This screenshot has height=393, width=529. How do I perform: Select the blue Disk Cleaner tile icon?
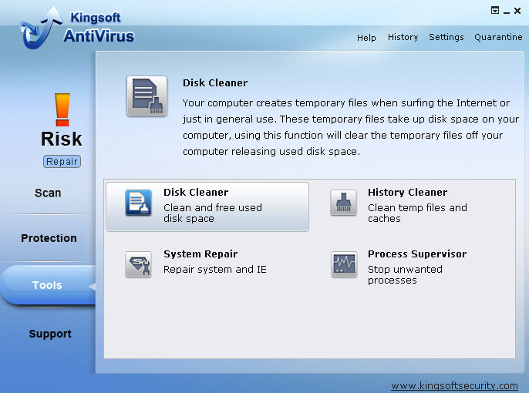click(138, 203)
